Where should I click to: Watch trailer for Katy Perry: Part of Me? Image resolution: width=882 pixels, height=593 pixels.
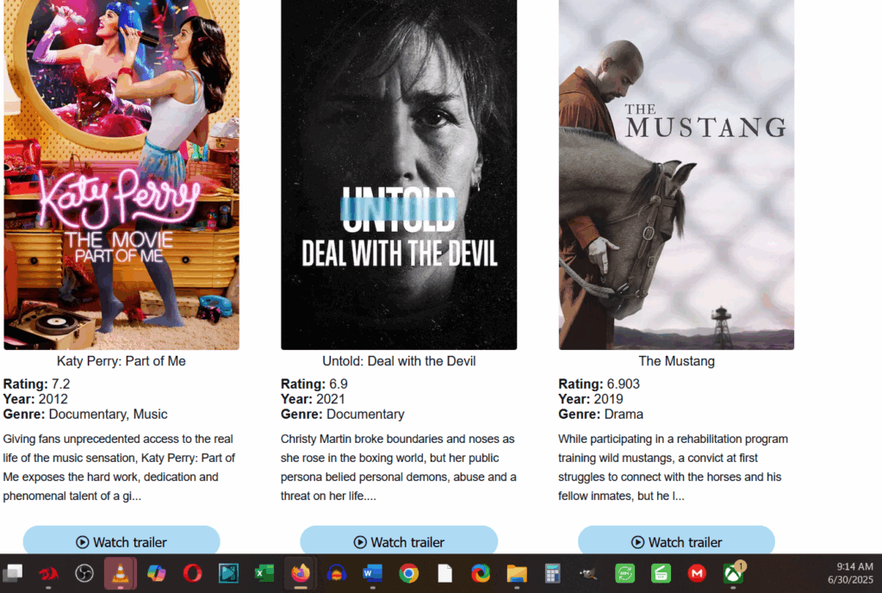pos(121,540)
